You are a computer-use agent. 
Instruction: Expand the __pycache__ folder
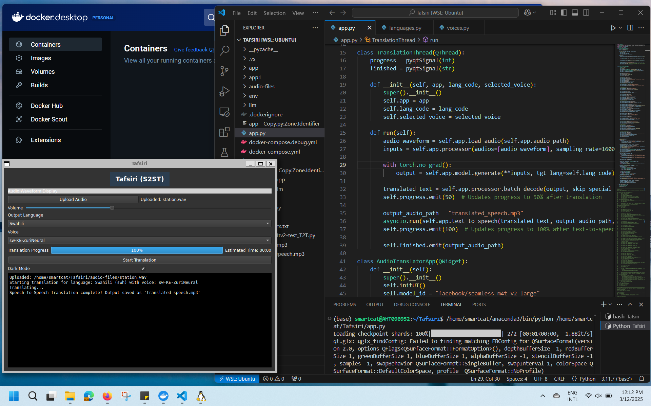pyautogui.click(x=263, y=49)
